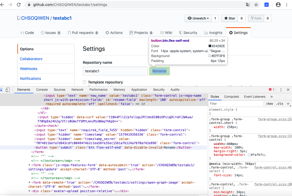Select the Computed sub-tab
Viewport: 292px width, 196px height.
231,97
